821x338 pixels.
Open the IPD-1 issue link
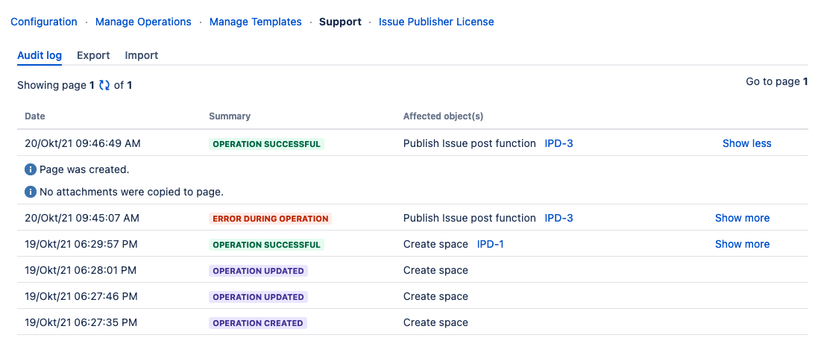(x=490, y=244)
